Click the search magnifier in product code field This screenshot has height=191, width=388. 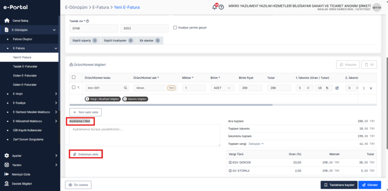pyautogui.click(x=125, y=88)
